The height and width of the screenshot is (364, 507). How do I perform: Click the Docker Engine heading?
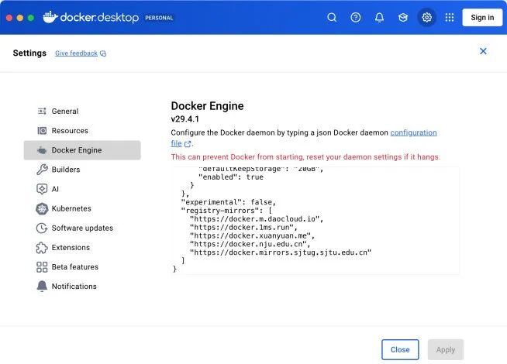tap(207, 106)
